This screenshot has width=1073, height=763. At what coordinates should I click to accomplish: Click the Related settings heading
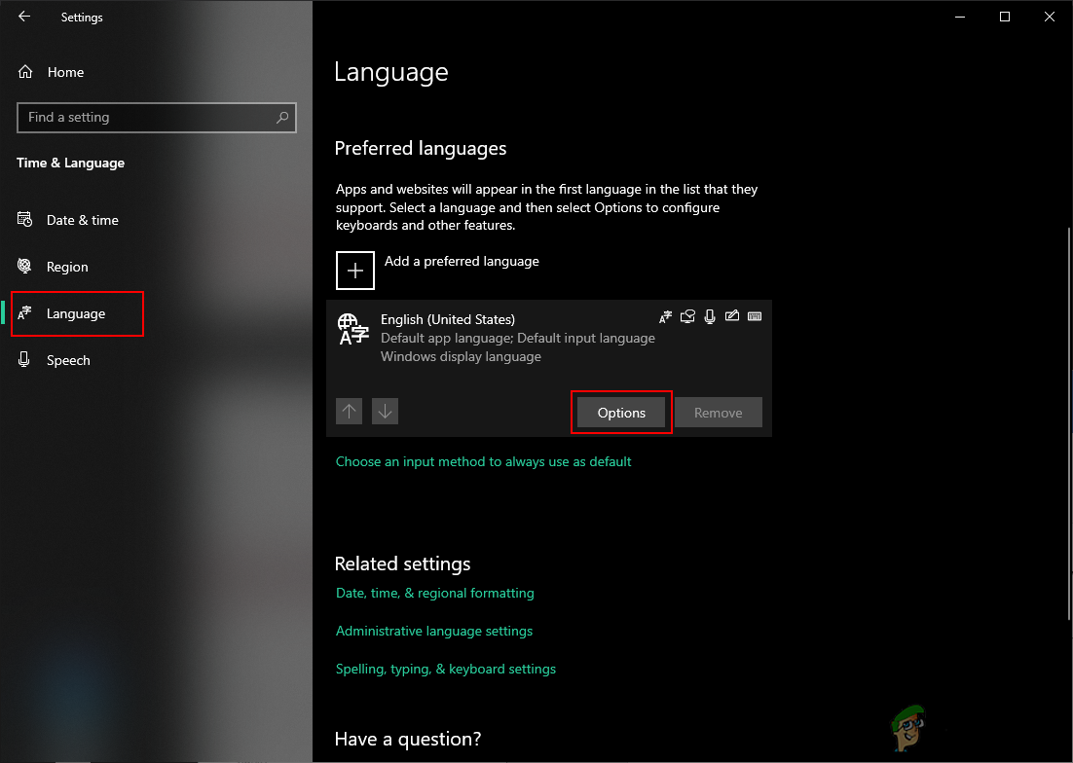coord(402,564)
